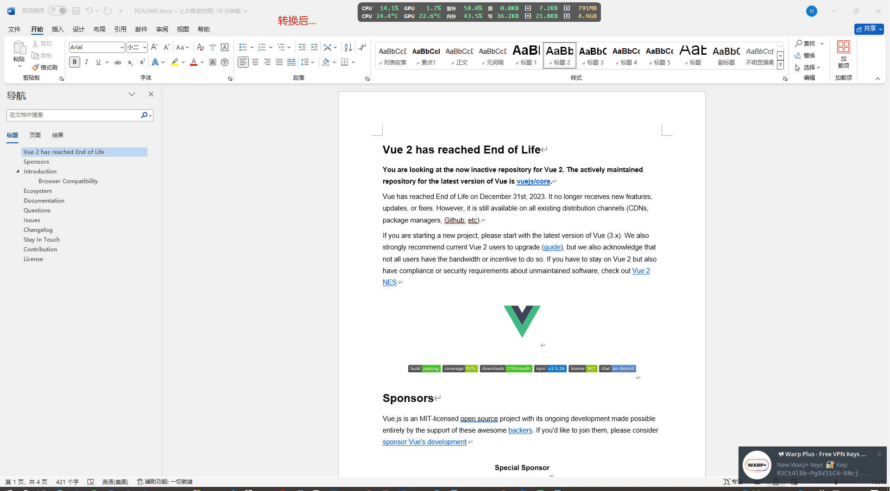Apply character border with the boxed A icon

225,47
